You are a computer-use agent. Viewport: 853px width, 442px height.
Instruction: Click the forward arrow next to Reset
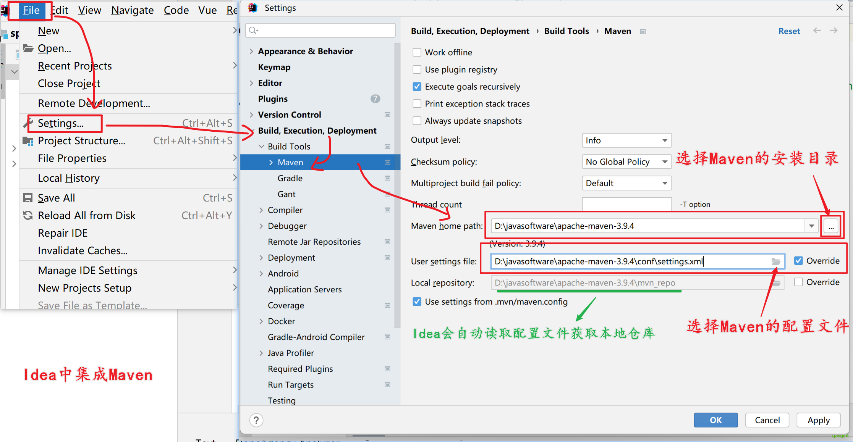[x=834, y=31]
